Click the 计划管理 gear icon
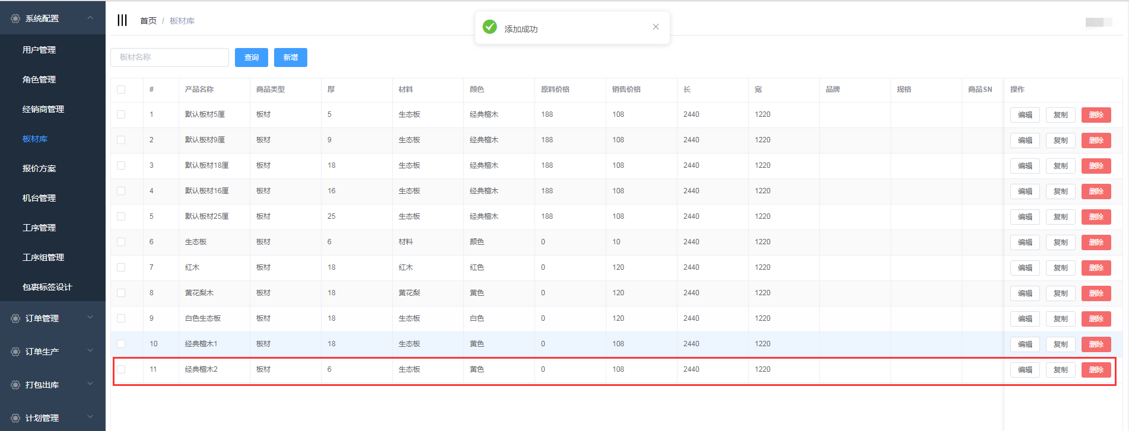This screenshot has height=431, width=1129. click(x=15, y=418)
